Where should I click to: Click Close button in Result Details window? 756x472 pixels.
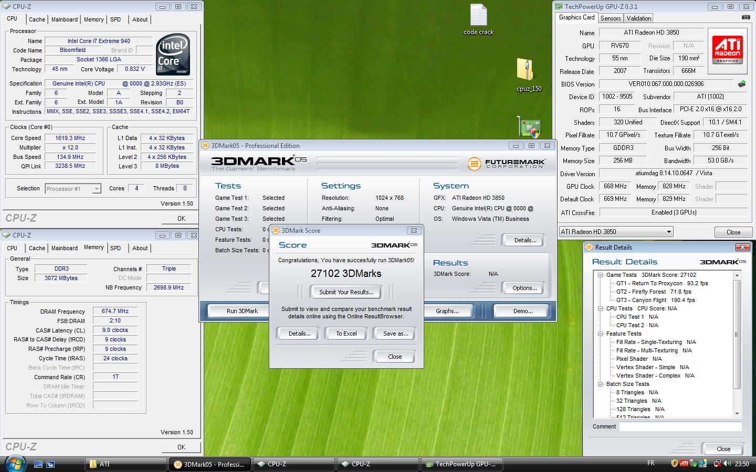[x=723, y=449]
